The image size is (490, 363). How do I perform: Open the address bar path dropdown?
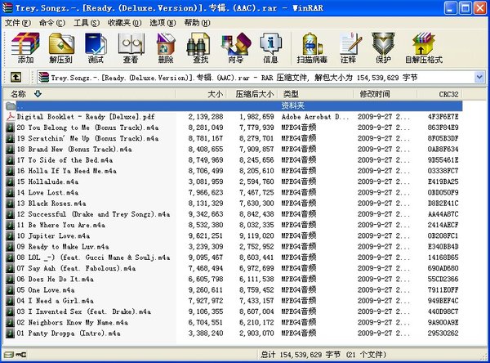point(479,78)
